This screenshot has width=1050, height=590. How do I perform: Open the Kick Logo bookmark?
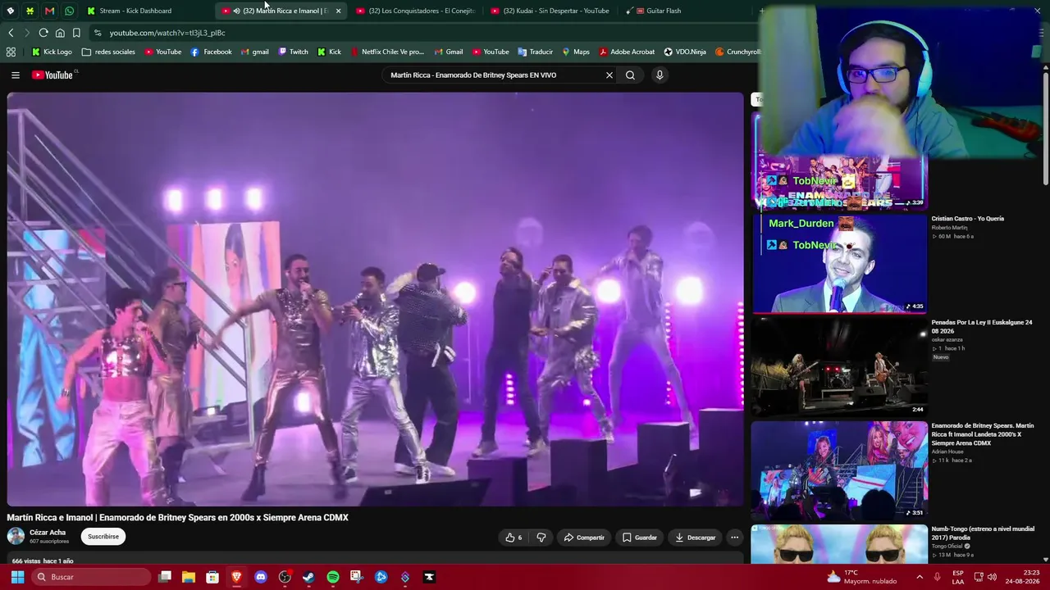(52, 52)
